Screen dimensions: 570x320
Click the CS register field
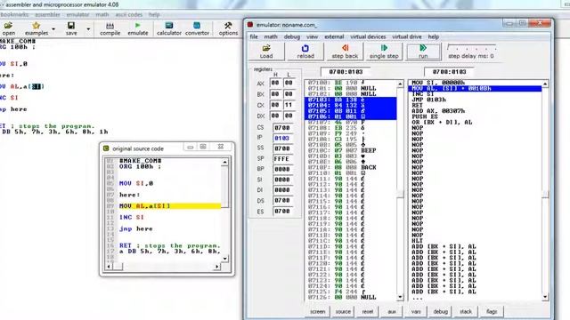point(282,128)
